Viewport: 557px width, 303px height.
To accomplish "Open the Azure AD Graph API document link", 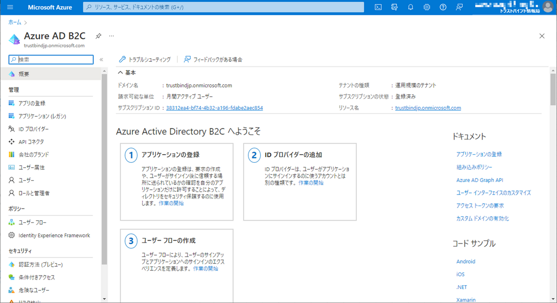I will 480,180.
